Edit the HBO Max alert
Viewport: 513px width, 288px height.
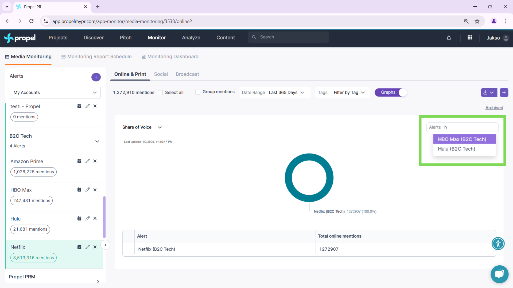click(x=87, y=190)
